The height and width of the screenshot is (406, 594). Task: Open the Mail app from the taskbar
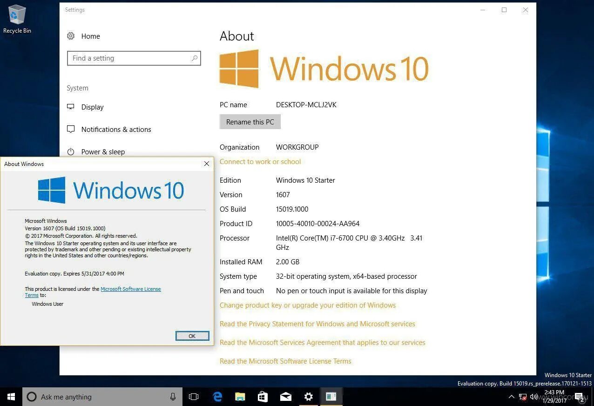click(286, 397)
